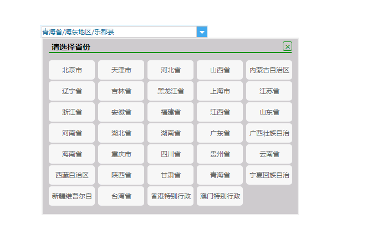Choose 浙江省
382x230 pixels.
[x=72, y=112]
